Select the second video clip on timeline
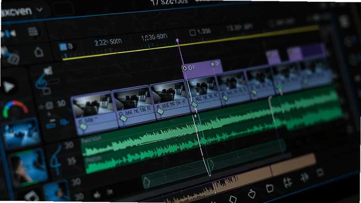 tap(134, 106)
